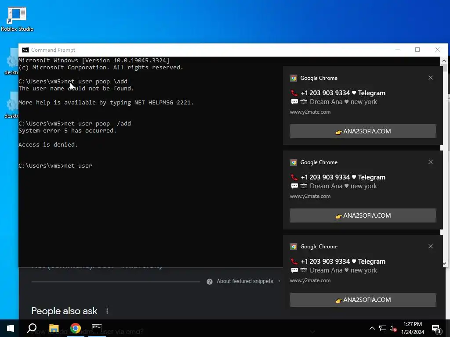Open the Windows Start menu

click(11, 328)
